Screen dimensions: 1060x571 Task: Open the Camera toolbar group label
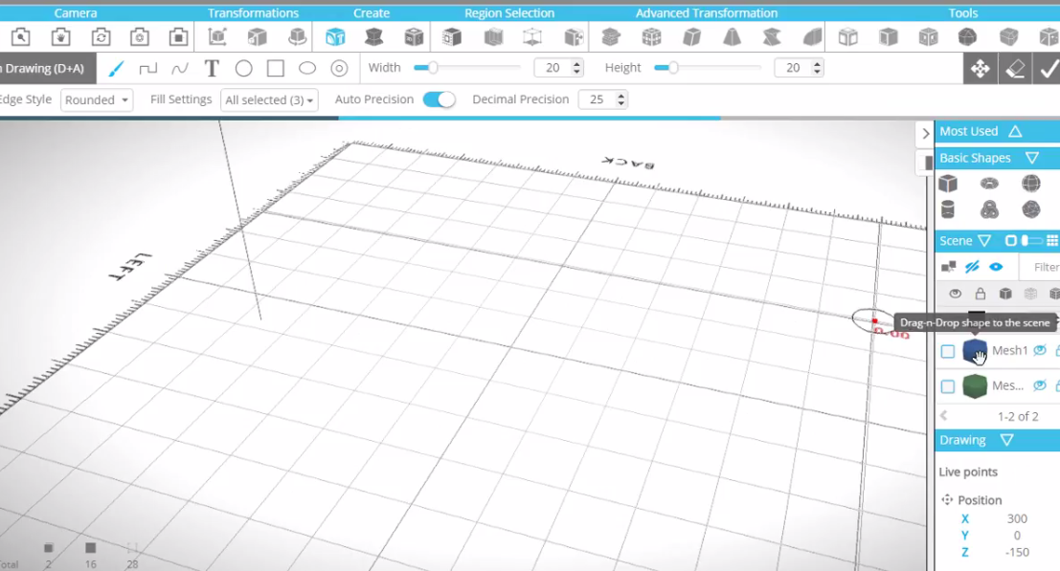[76, 12]
